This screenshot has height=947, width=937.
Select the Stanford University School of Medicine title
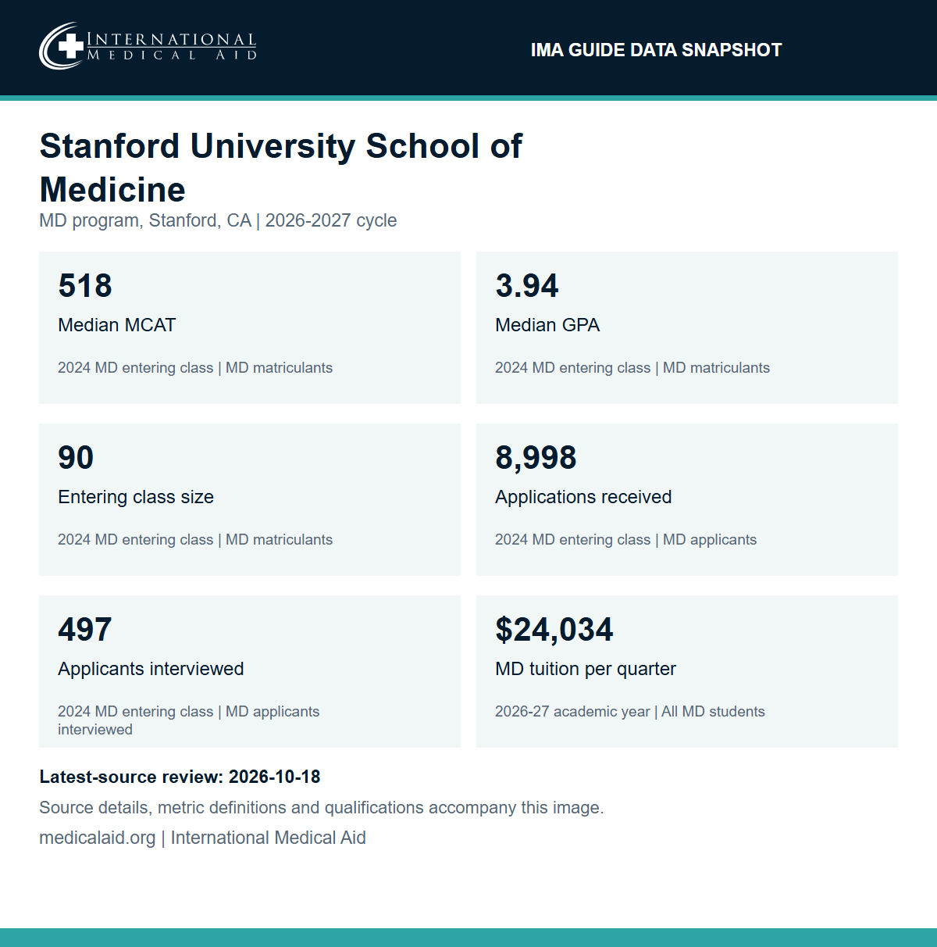[280, 167]
